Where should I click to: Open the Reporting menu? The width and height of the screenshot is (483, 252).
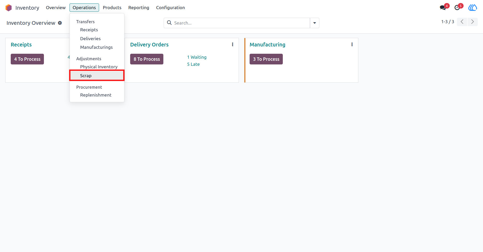[x=139, y=8]
